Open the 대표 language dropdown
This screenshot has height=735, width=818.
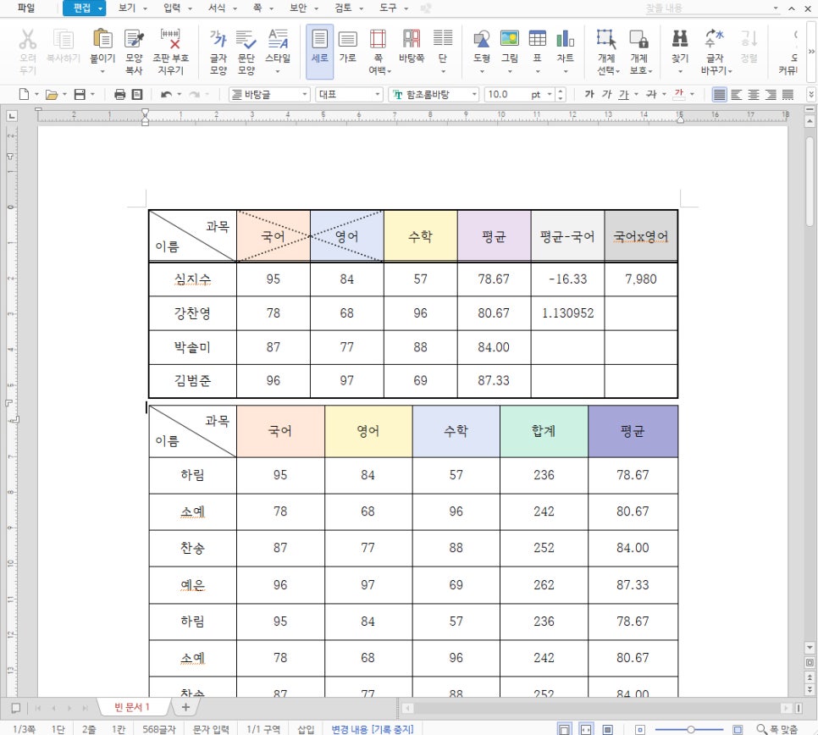tap(349, 95)
